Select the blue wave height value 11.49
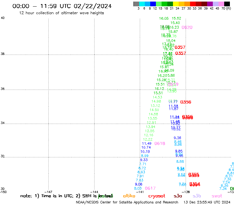 click(146, 143)
